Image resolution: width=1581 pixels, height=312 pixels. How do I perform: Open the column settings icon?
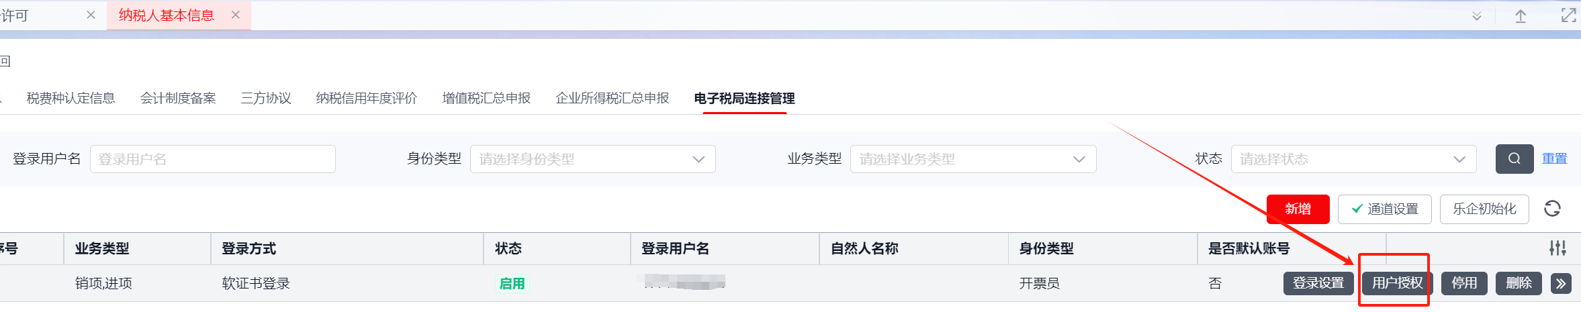click(x=1557, y=248)
